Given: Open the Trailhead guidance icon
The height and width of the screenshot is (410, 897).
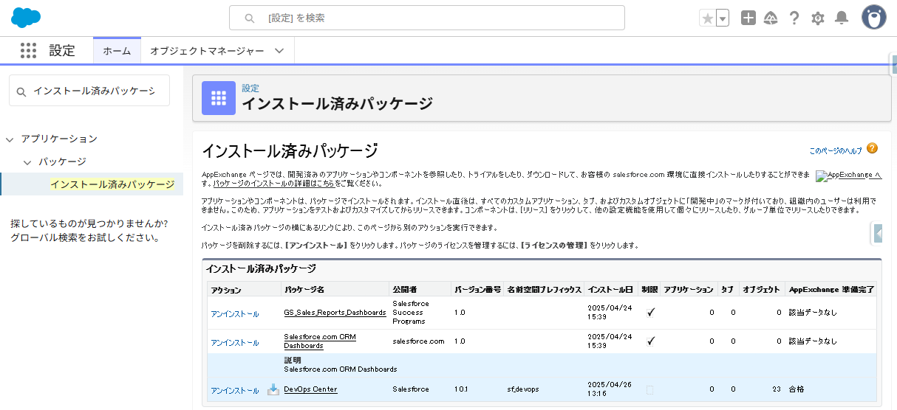Looking at the screenshot, I should coord(771,18).
